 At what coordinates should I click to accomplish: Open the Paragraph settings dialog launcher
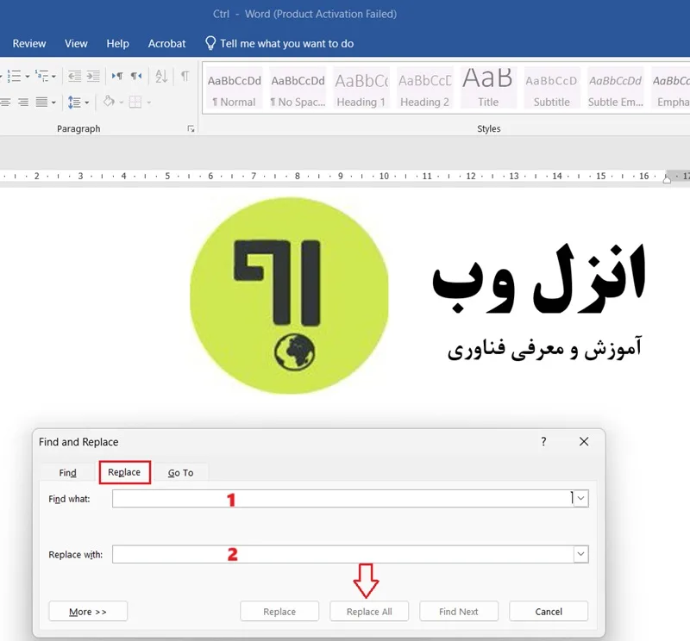[x=191, y=129]
